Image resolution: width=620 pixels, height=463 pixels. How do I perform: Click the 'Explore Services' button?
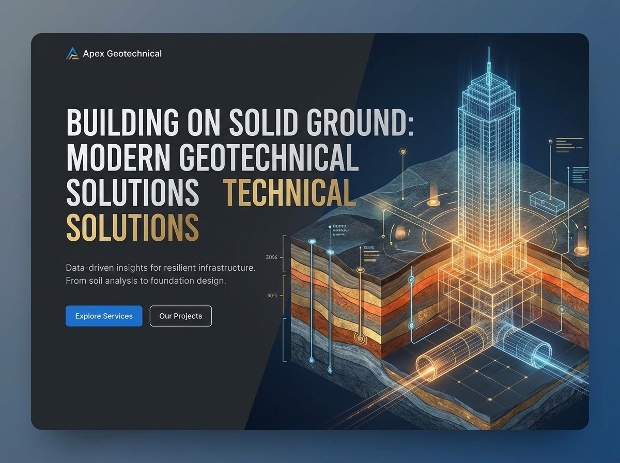103,316
